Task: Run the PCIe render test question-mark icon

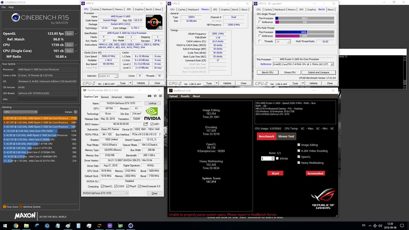Action: pyautogui.click(x=160, y=134)
